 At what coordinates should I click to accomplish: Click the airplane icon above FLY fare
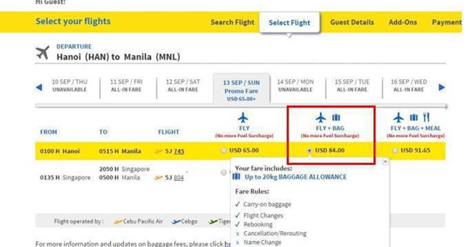point(243,118)
